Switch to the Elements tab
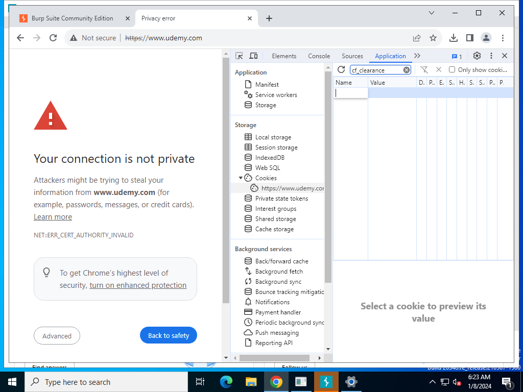The height and width of the screenshot is (392, 523). tap(284, 56)
